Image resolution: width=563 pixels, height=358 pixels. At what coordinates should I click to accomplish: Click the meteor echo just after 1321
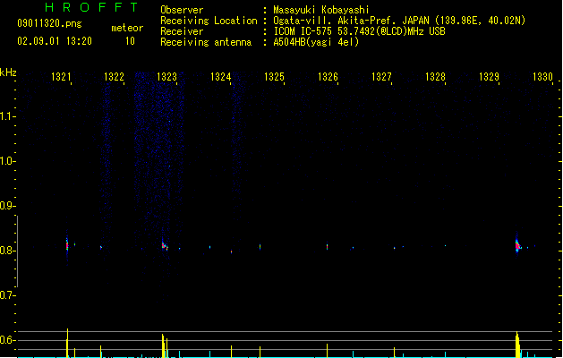click(67, 245)
